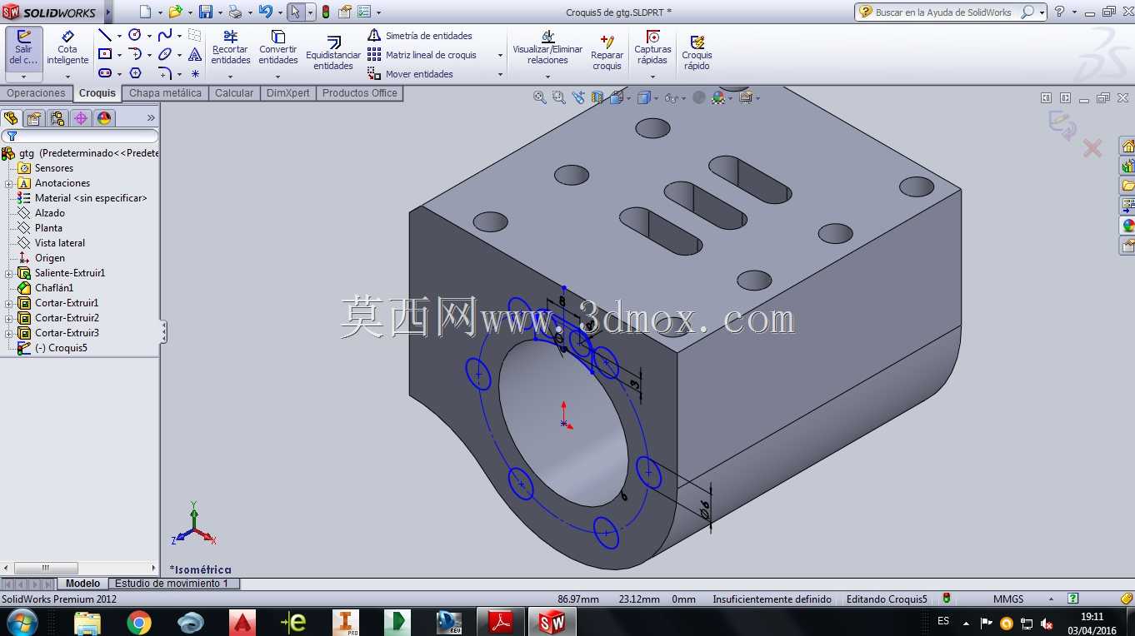Exit sketch with the Salir del croquis button

coord(23,48)
